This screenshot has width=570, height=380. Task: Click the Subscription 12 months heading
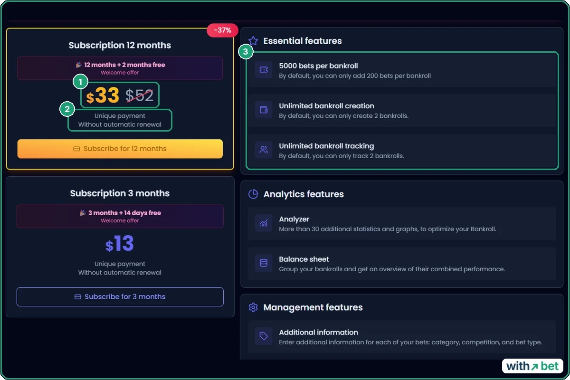[x=120, y=46]
